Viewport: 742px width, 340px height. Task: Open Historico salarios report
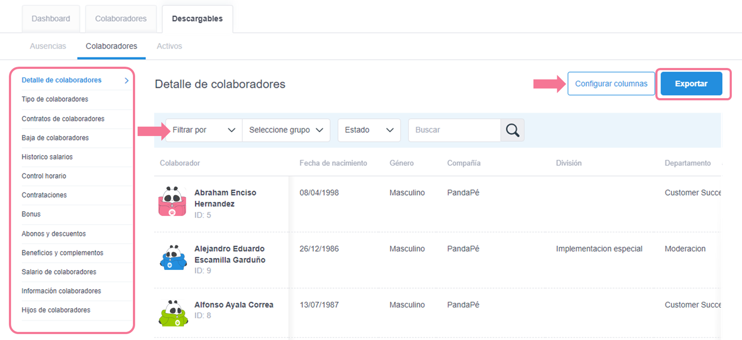(x=47, y=157)
